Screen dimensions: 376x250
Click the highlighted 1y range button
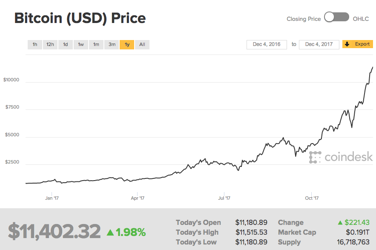pos(126,44)
